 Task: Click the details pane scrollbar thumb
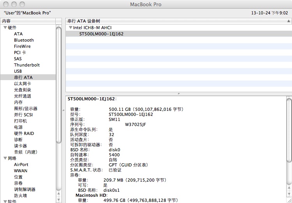click(x=289, y=130)
